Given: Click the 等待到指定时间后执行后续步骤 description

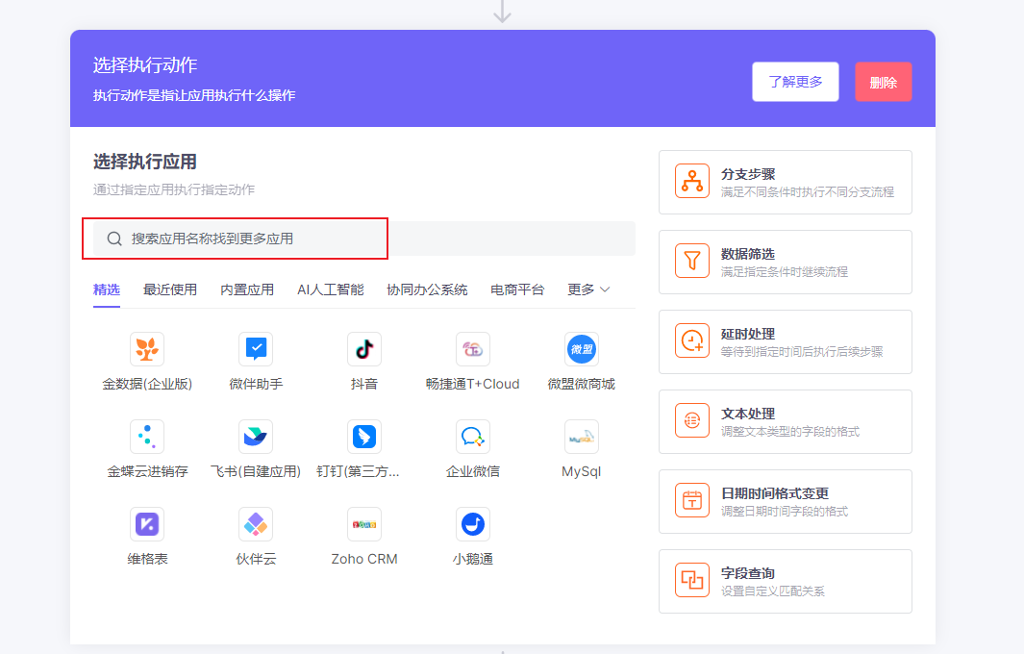Looking at the screenshot, I should [x=802, y=351].
